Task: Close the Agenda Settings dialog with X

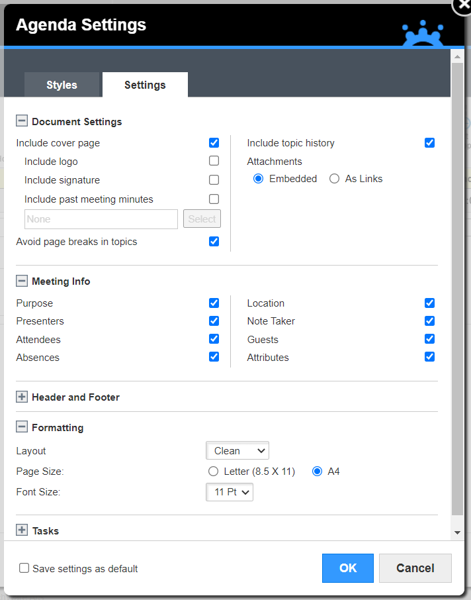Action: click(463, 5)
